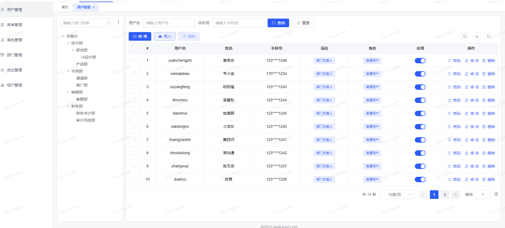Click the 岗位管理 sidebar icon
The width and height of the screenshot is (505, 228).
tap(2, 70)
